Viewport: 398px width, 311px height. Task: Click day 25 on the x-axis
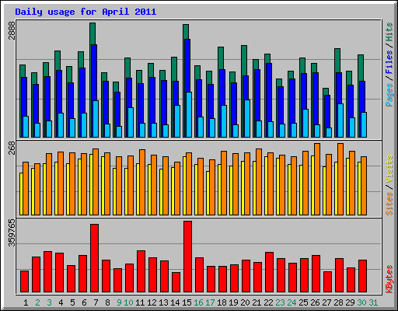(303, 302)
